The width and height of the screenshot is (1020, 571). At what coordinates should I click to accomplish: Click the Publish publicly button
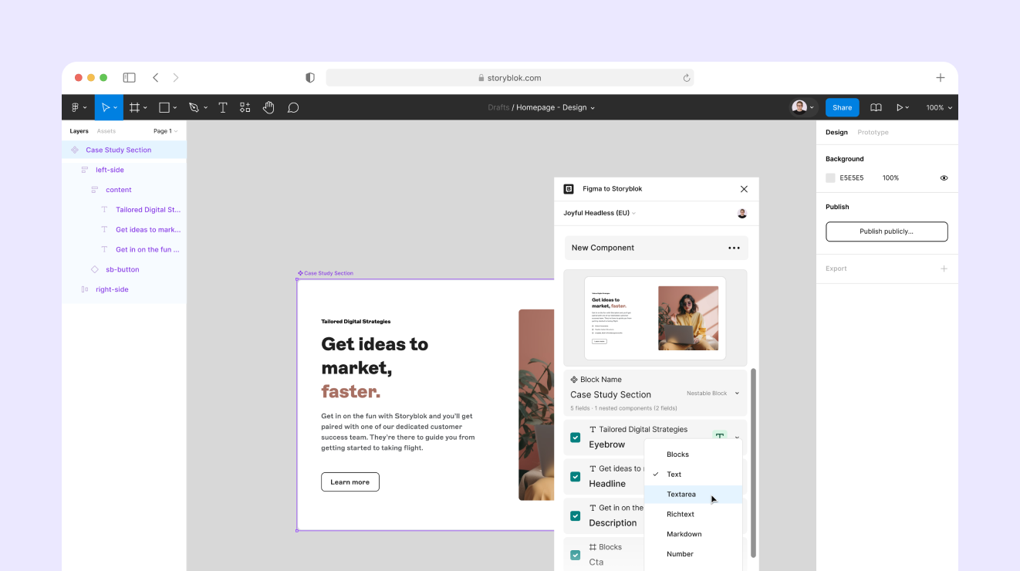pyautogui.click(x=887, y=231)
